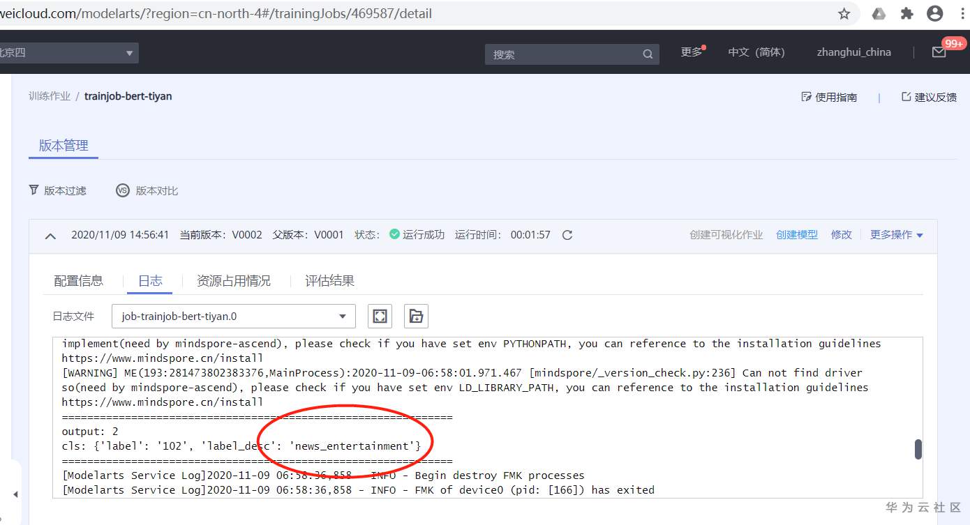Switch language via 中文（简体）
Viewport: 970px width, 525px height.
click(x=756, y=52)
